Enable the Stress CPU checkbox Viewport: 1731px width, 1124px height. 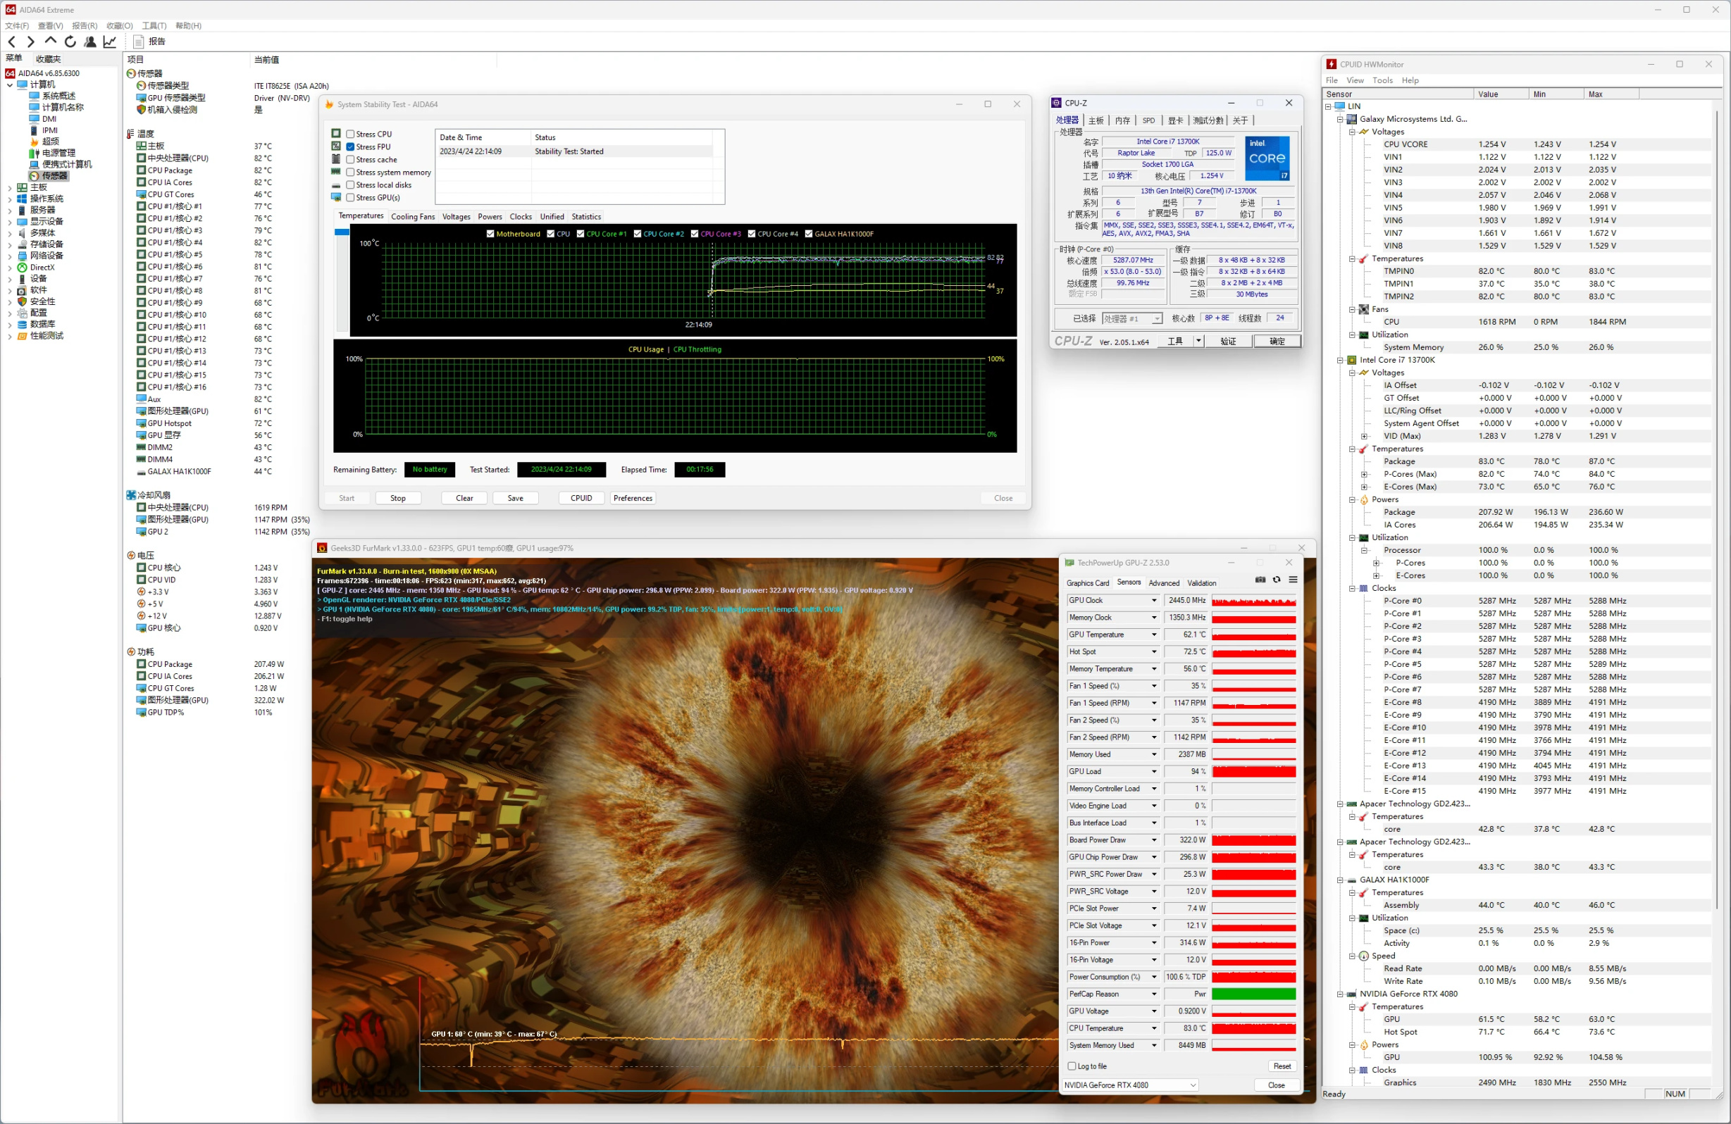pyautogui.click(x=351, y=135)
